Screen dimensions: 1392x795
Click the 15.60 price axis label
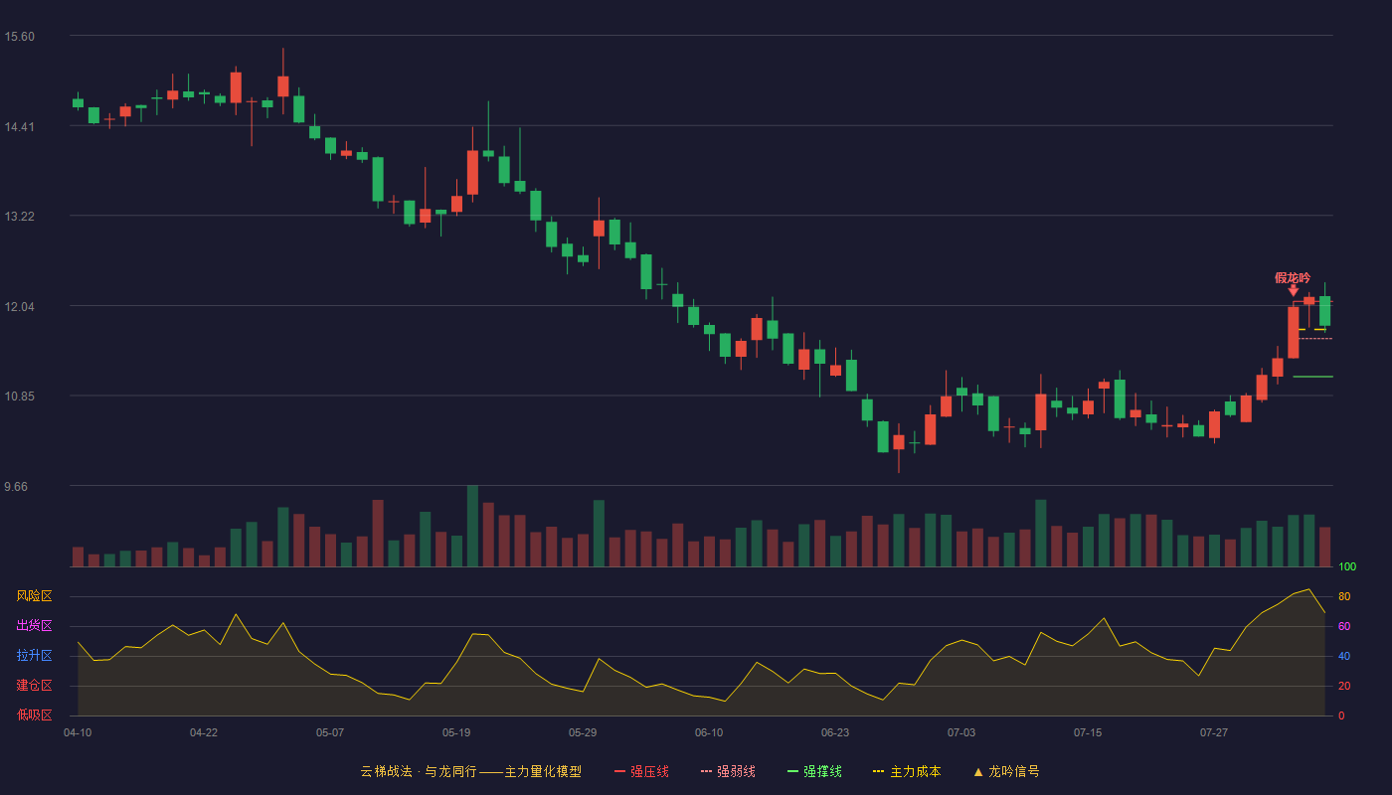coord(19,37)
